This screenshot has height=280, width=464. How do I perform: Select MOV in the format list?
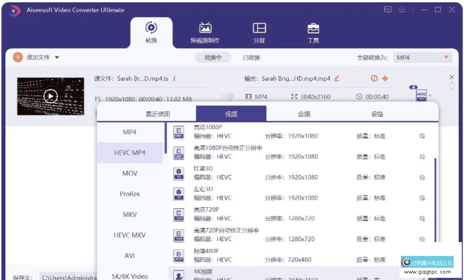tap(130, 173)
